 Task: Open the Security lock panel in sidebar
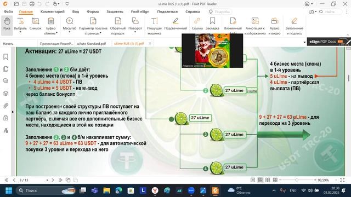[x=6, y=118]
